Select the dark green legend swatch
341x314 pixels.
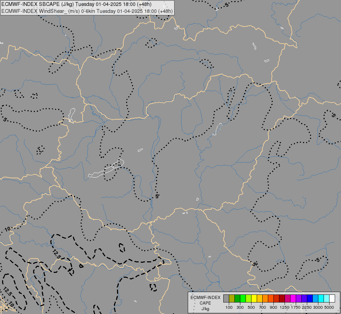237,298
